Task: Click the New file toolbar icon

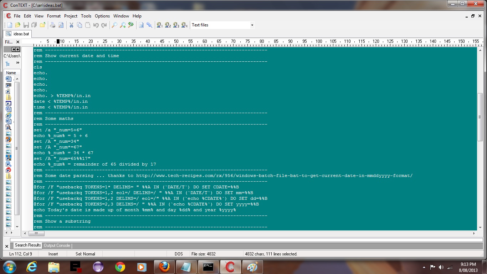Action: pos(10,25)
